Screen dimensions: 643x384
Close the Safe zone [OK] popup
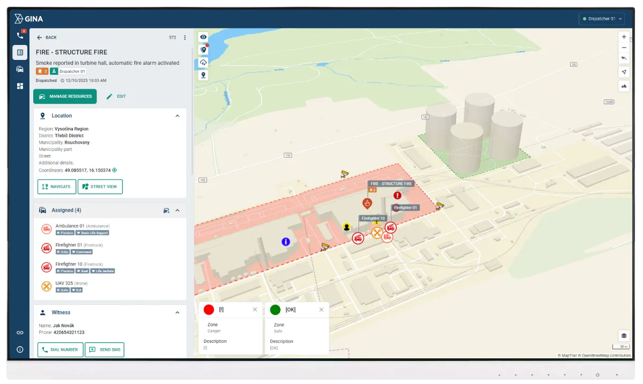tap(321, 309)
